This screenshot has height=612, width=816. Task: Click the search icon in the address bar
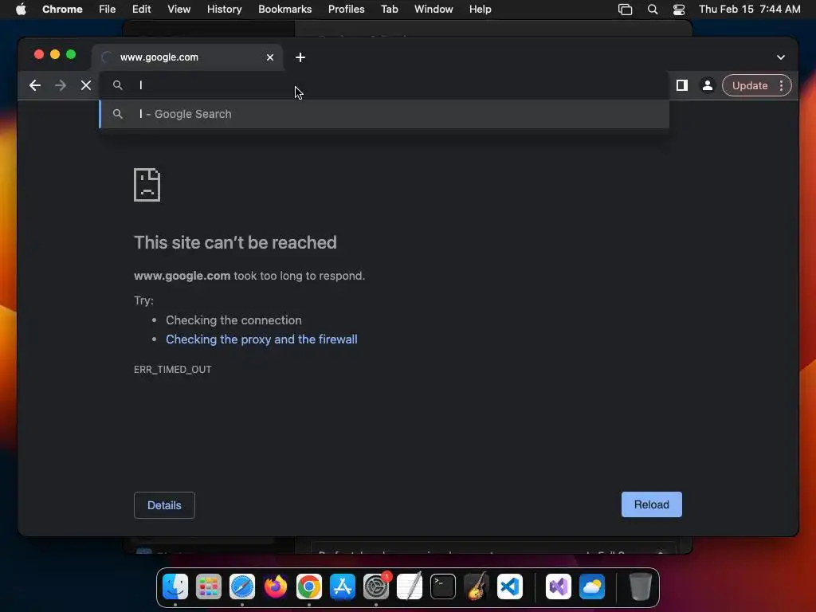tap(118, 84)
